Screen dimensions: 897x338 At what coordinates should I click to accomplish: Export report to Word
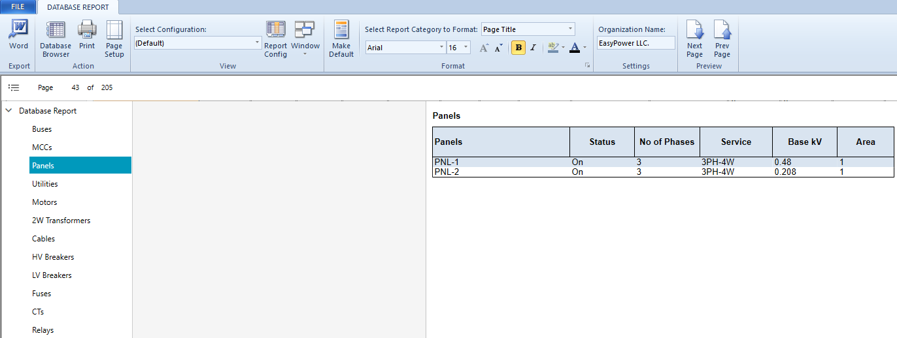(x=19, y=35)
